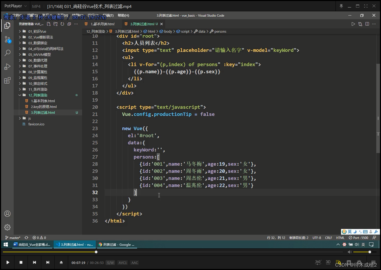The image size is (381, 270).
Task: Split the editor to the right
Action: coord(367,24)
